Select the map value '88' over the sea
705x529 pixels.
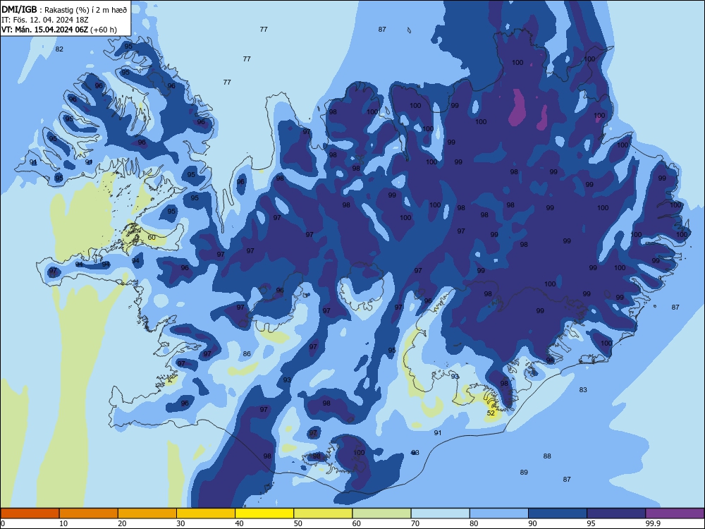(547, 456)
